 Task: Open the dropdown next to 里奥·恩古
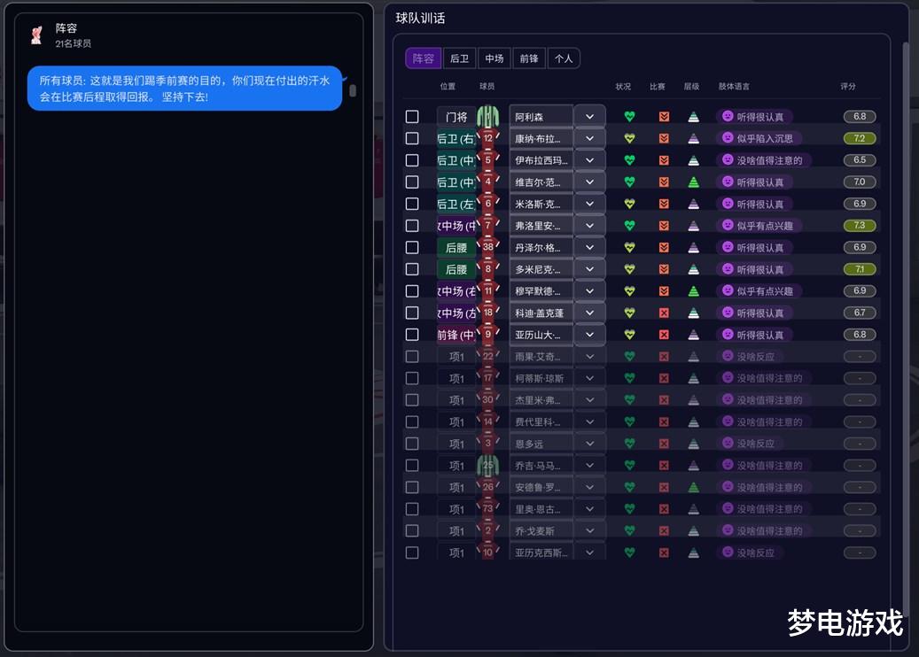click(589, 509)
